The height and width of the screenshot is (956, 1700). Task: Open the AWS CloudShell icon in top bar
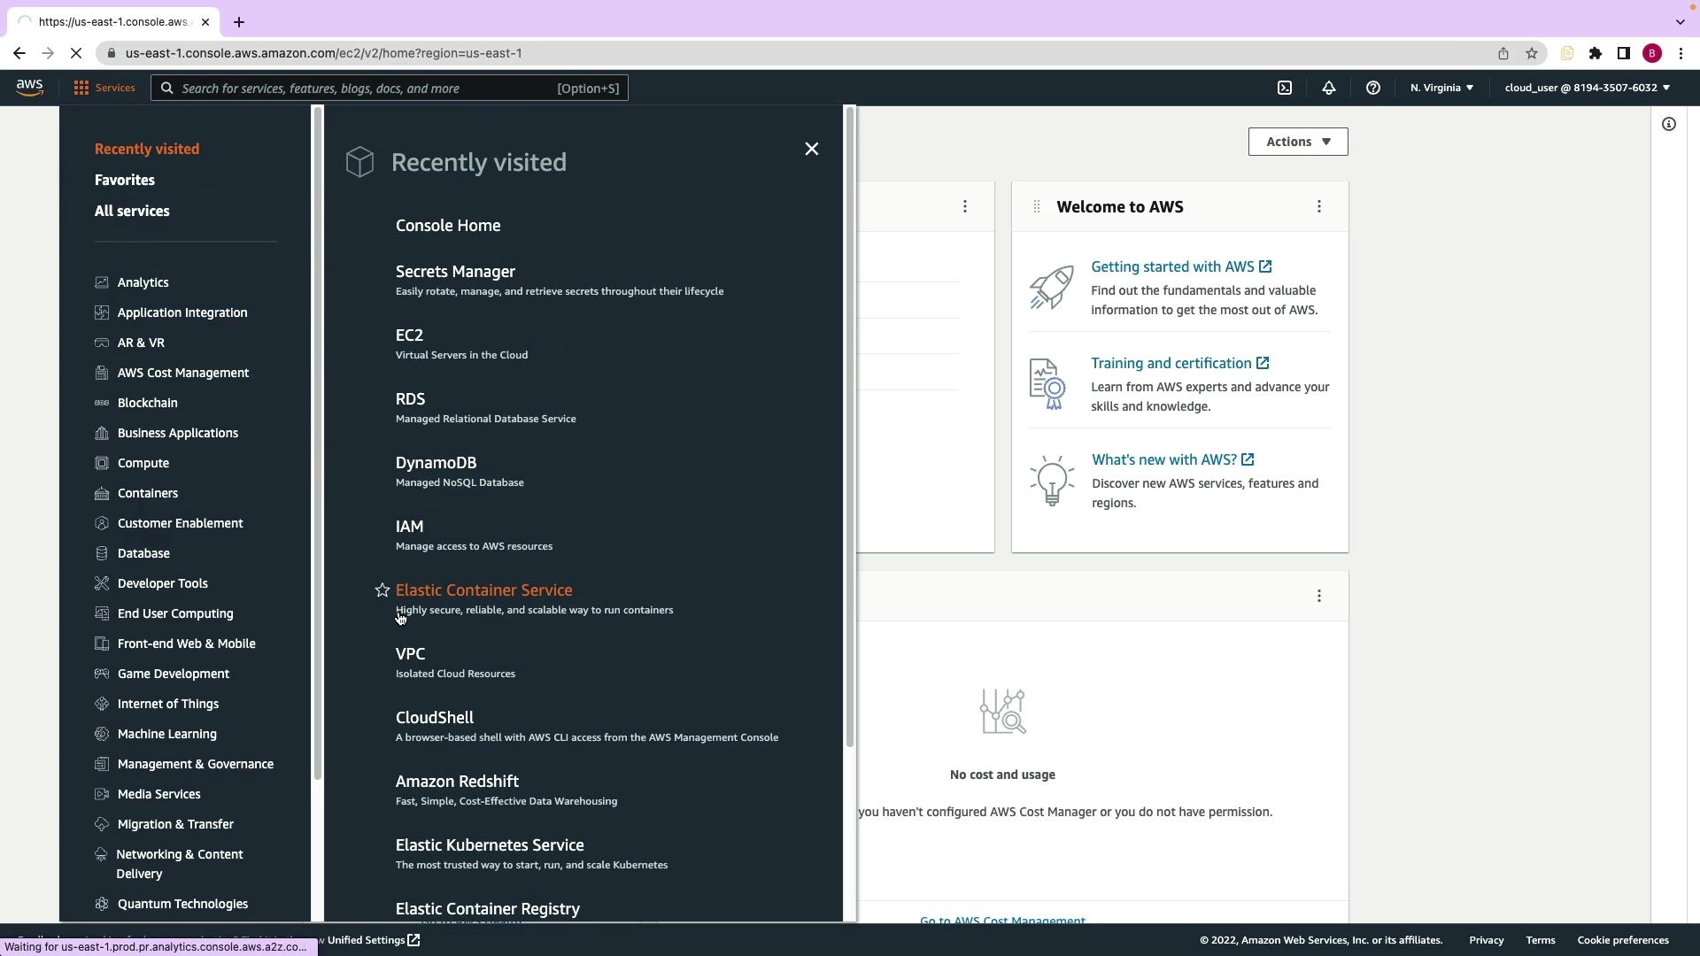click(x=1285, y=88)
